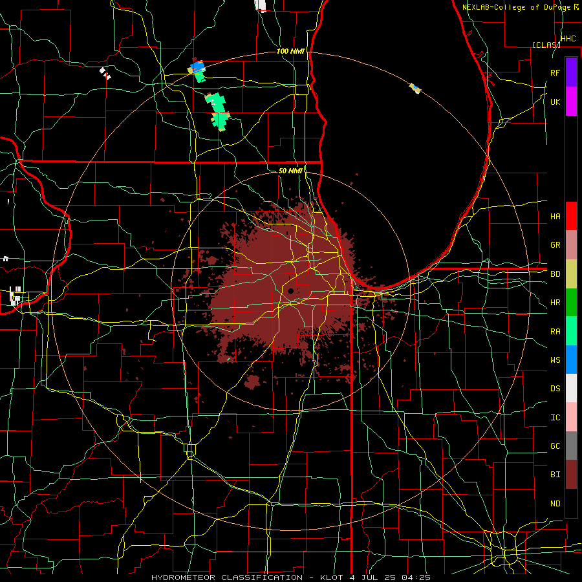Click the 'BI' legend label

[x=555, y=475]
